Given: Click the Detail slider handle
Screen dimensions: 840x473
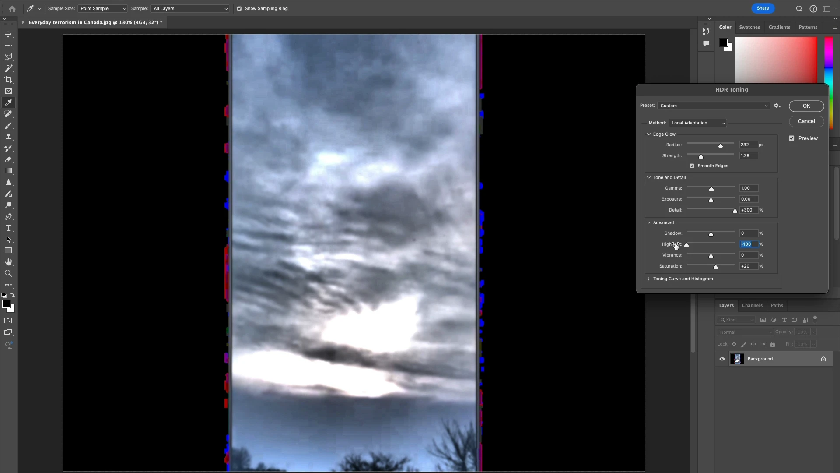Looking at the screenshot, I should (x=735, y=211).
